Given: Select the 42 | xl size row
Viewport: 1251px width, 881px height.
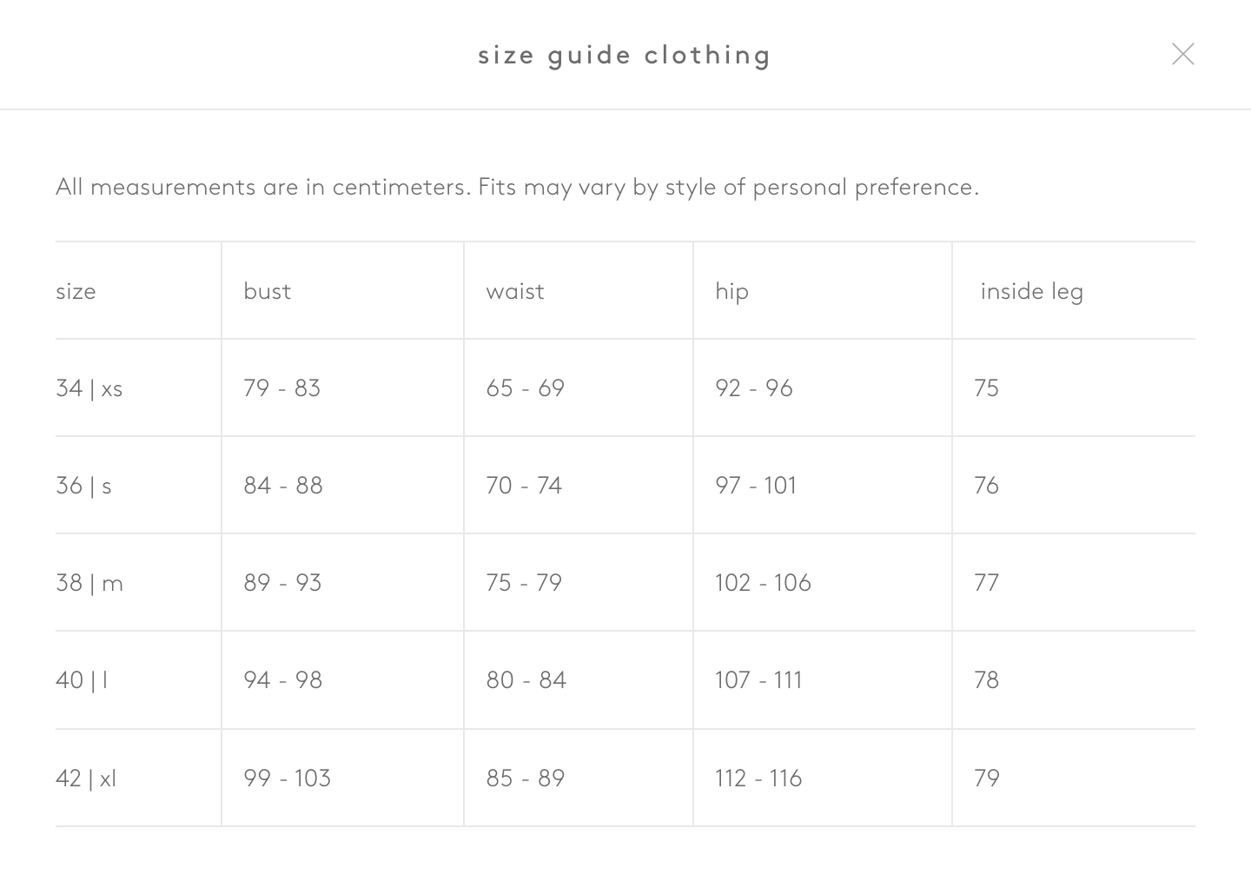Looking at the screenshot, I should (x=86, y=778).
